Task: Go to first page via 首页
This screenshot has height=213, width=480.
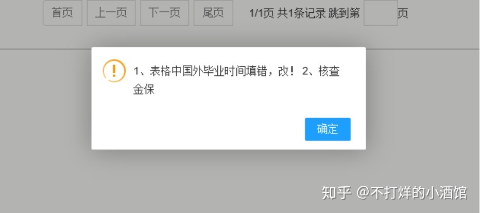Action: coord(62,13)
